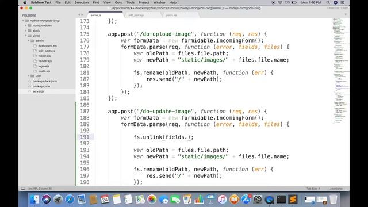
Task: Switch to Sublime Text icon in dock
Action: (x=293, y=200)
